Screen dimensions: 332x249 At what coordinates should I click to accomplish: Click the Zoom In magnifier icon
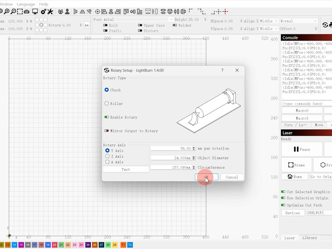coord(7,12)
